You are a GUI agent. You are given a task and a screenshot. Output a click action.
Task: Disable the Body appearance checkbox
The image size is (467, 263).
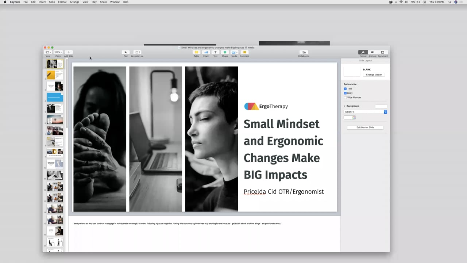(x=346, y=93)
